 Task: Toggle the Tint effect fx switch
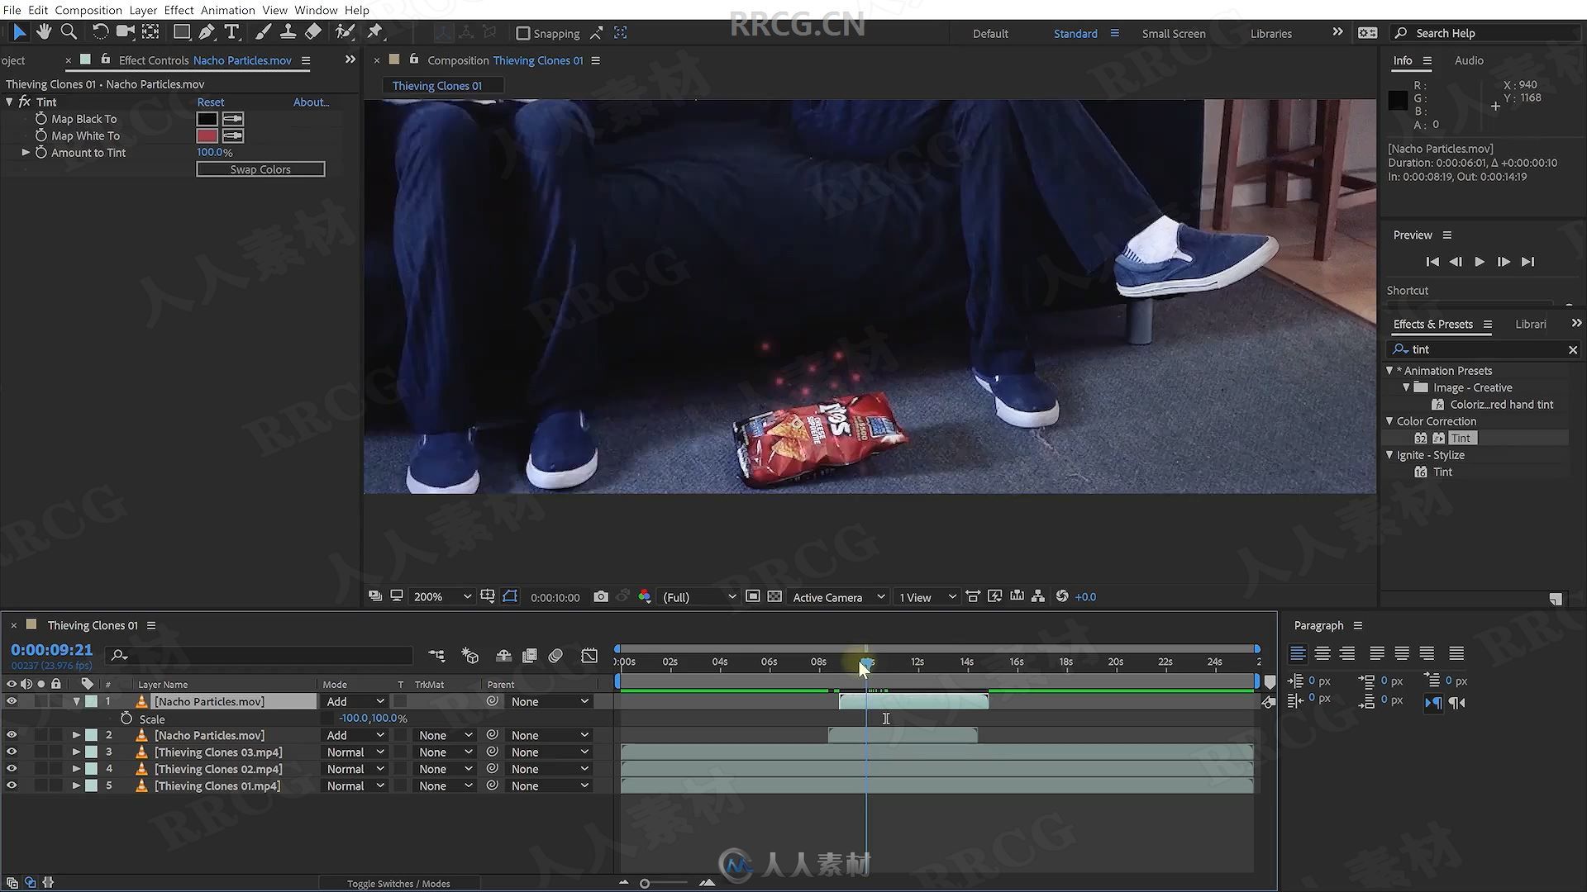(25, 102)
